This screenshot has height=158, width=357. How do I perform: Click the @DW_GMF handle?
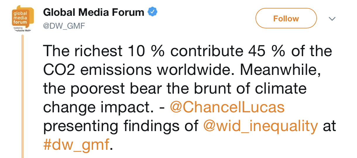pos(64,26)
